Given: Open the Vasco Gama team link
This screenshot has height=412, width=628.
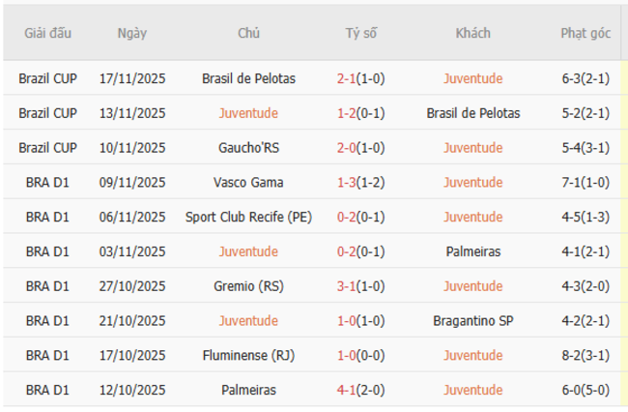Looking at the screenshot, I should [248, 182].
